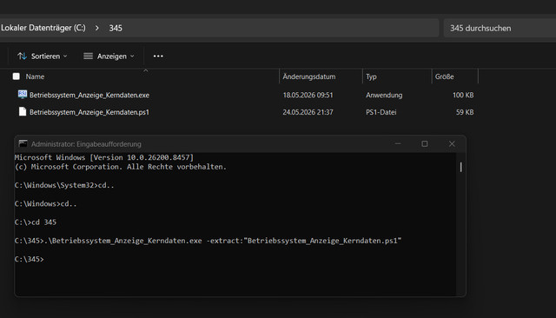The width and height of the screenshot is (556, 318).
Task: Sort by the Größe column header
Action: 444,76
